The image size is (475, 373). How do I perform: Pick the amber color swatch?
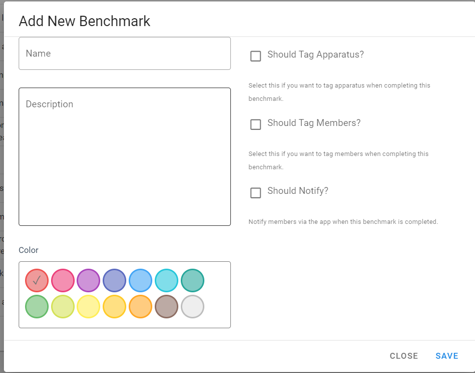point(114,307)
